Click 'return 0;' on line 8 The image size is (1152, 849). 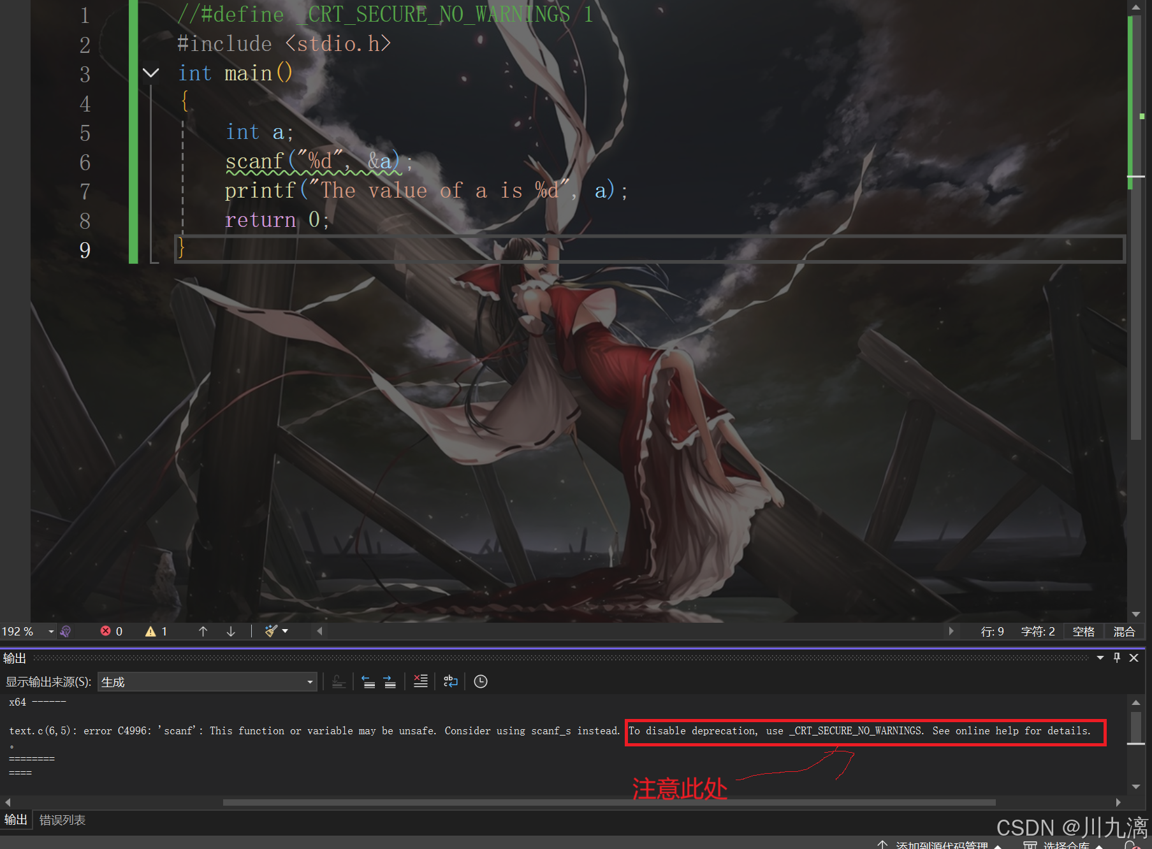coord(277,220)
